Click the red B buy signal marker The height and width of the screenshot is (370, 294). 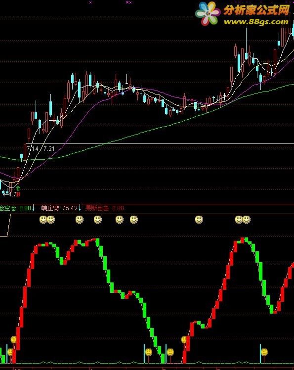[18, 194]
